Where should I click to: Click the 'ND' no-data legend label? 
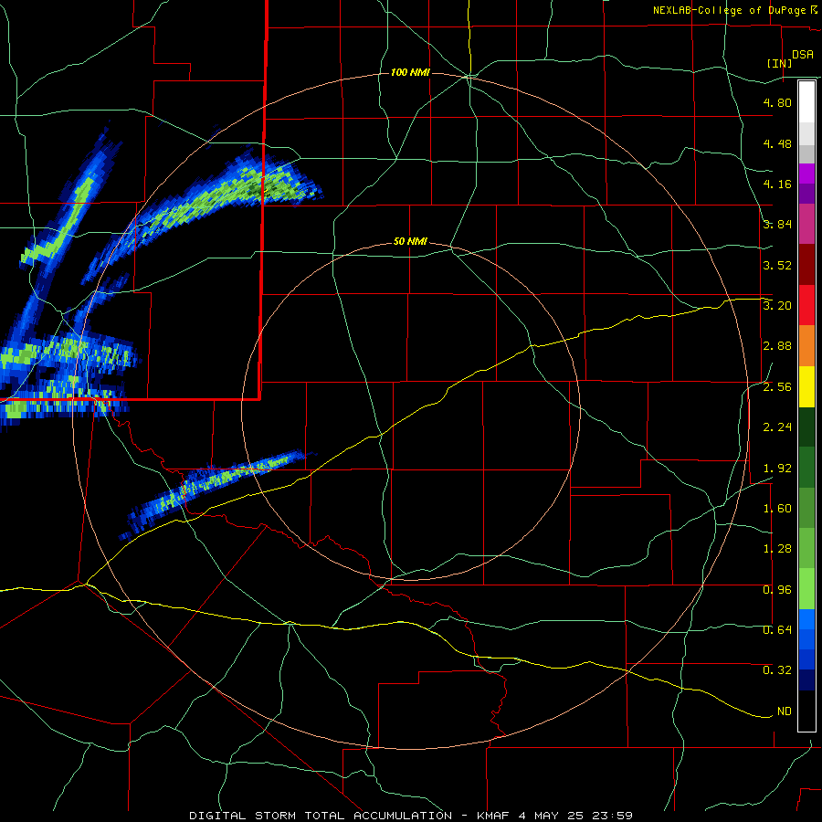785,711
